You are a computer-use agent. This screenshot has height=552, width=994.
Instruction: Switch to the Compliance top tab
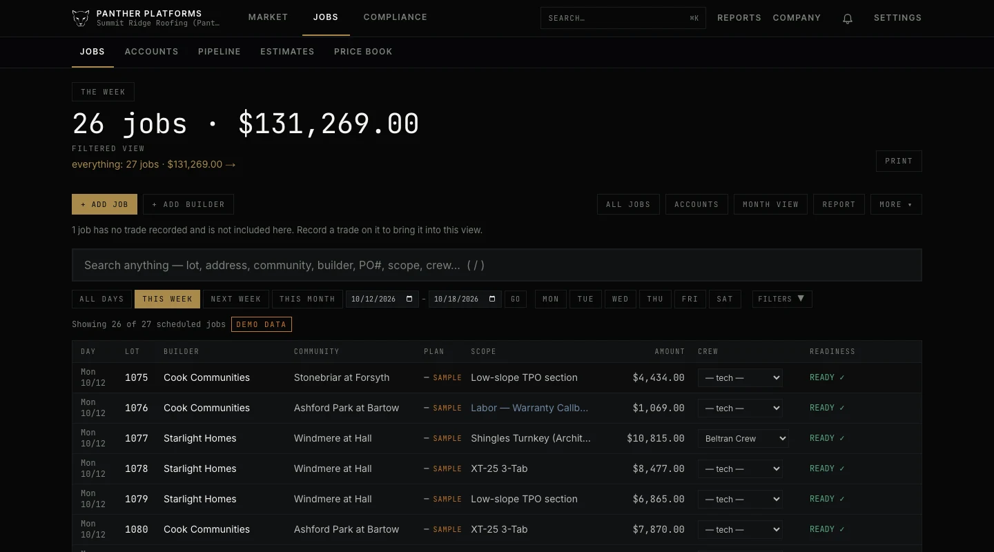(396, 17)
